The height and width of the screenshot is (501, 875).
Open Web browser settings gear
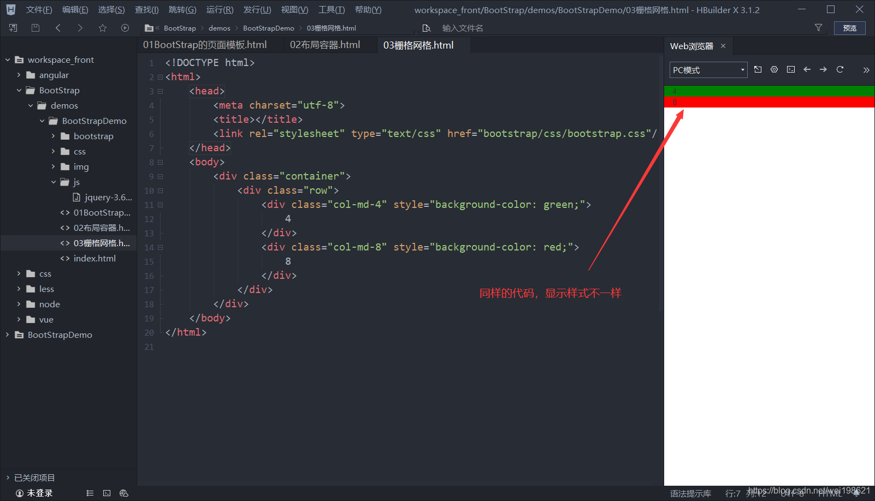coord(774,69)
